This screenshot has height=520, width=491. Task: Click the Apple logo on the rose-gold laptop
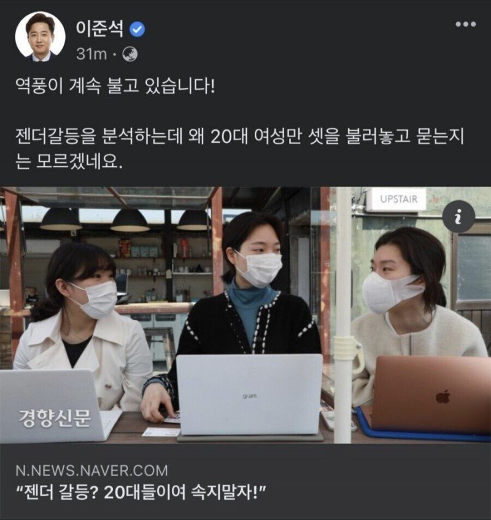pyautogui.click(x=443, y=397)
